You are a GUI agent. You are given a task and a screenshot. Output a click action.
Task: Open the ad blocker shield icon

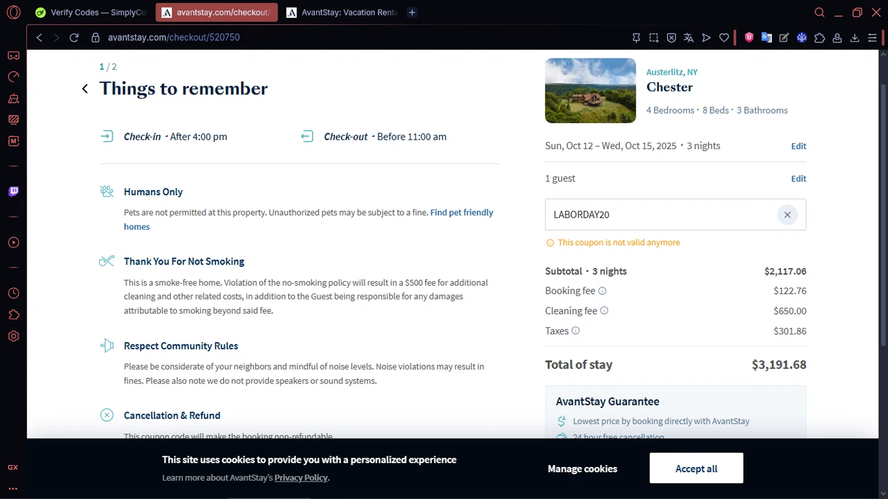click(749, 37)
